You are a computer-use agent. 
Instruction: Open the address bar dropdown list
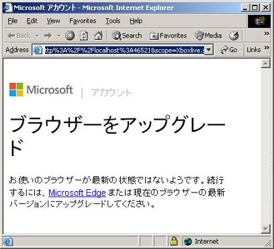pos(208,50)
